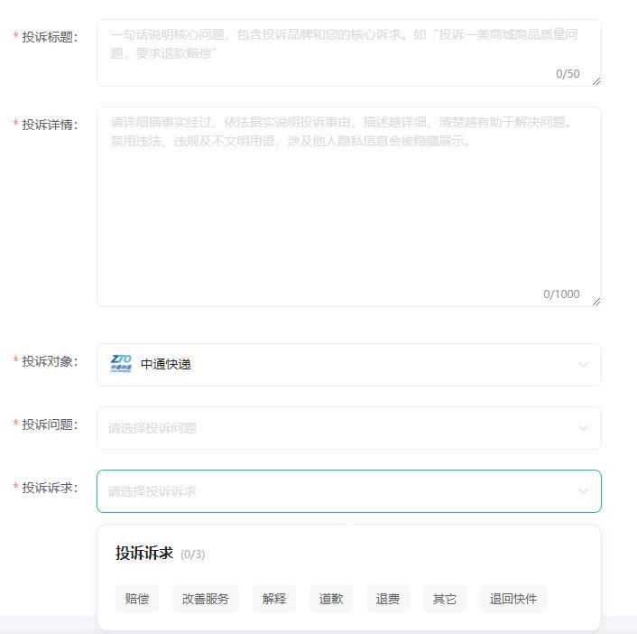Click the 0/1000 character counter
The width and height of the screenshot is (637, 634).
[561, 294]
